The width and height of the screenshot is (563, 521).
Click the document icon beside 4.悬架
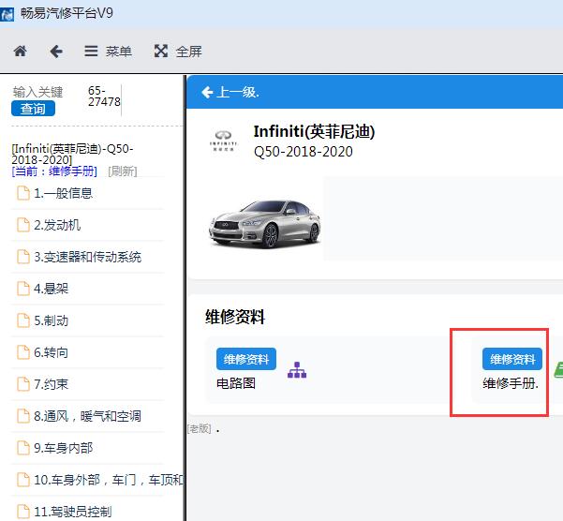23,289
